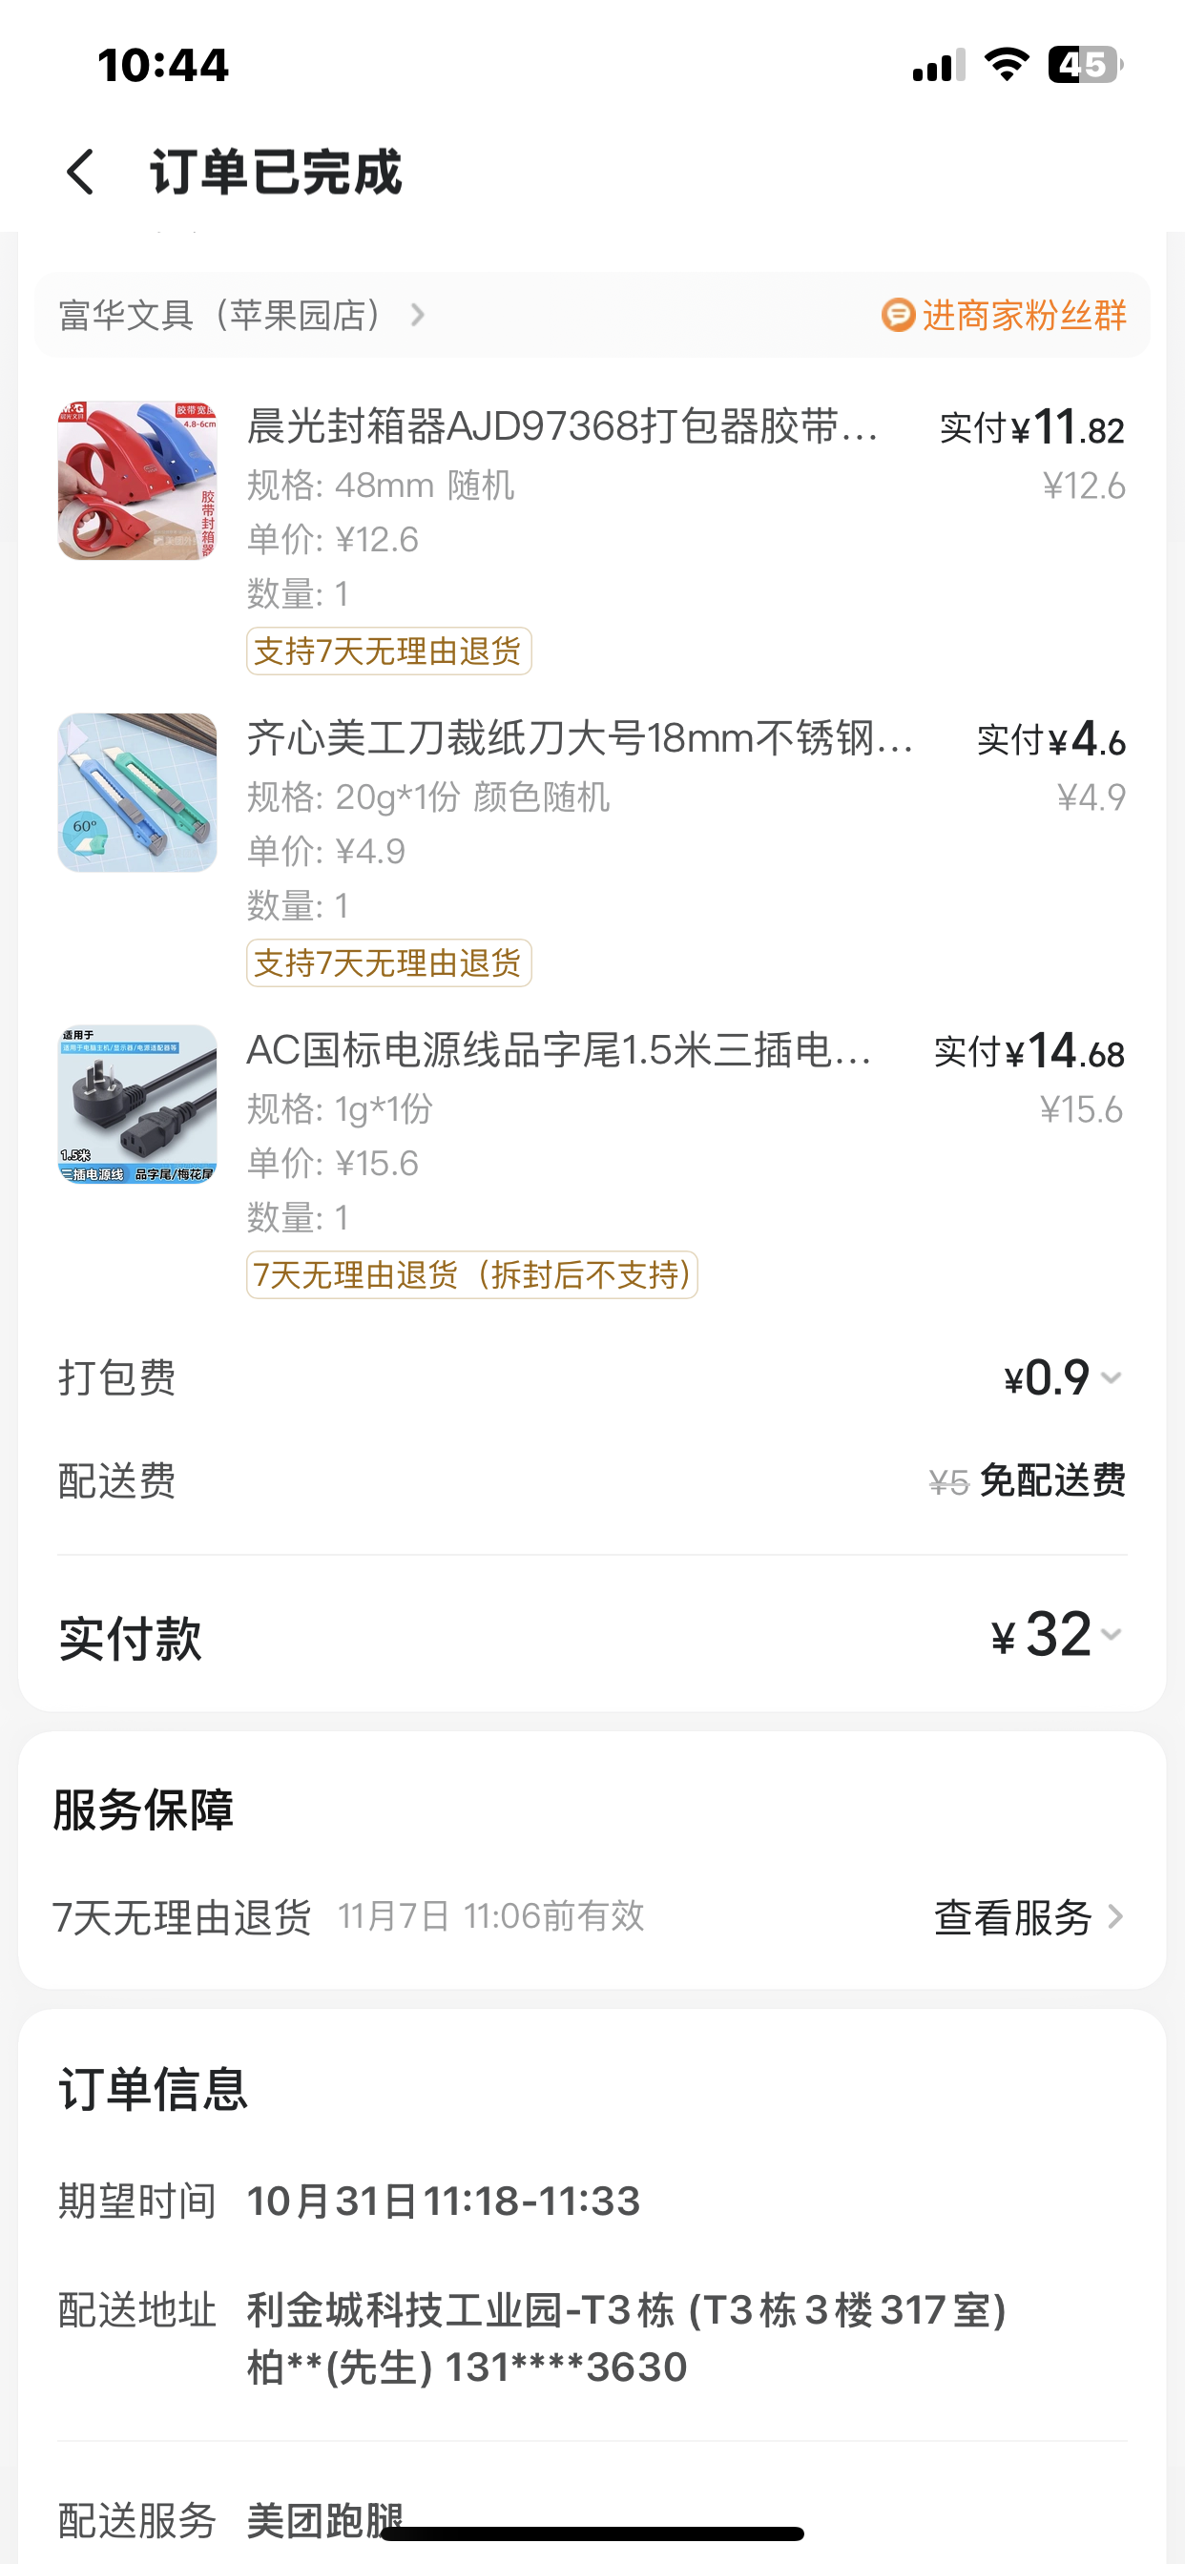Image resolution: width=1185 pixels, height=2564 pixels.
Task: Tap the 支持7天无理由退货 tag under tape dispenser
Action: [x=388, y=651]
